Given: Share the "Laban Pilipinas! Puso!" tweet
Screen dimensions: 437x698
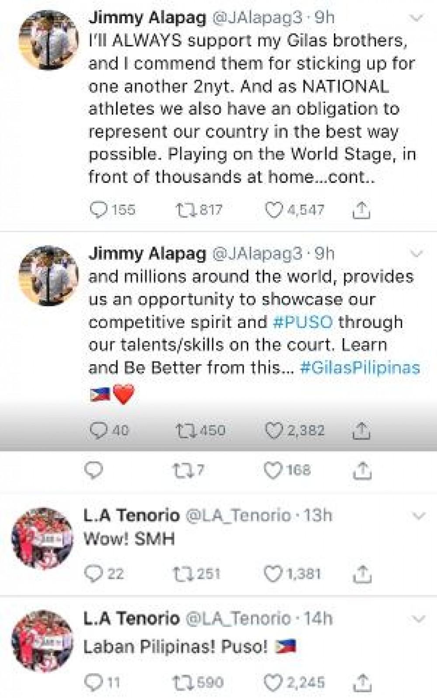Looking at the screenshot, I should (361, 682).
